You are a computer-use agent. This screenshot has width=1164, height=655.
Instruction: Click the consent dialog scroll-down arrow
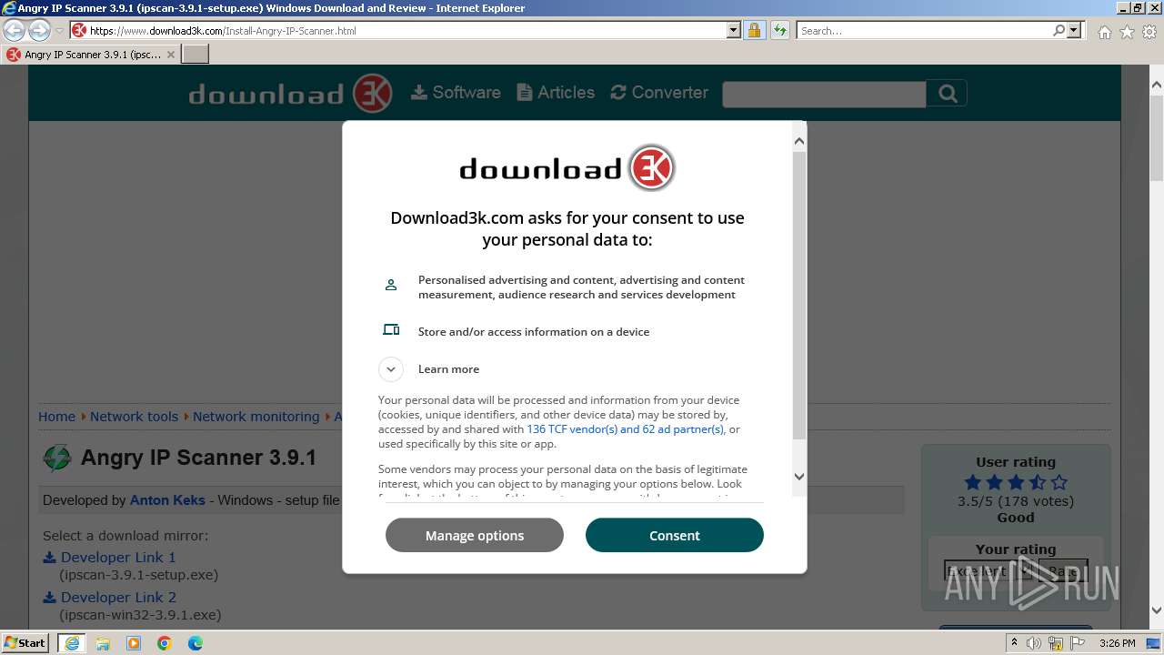799,476
